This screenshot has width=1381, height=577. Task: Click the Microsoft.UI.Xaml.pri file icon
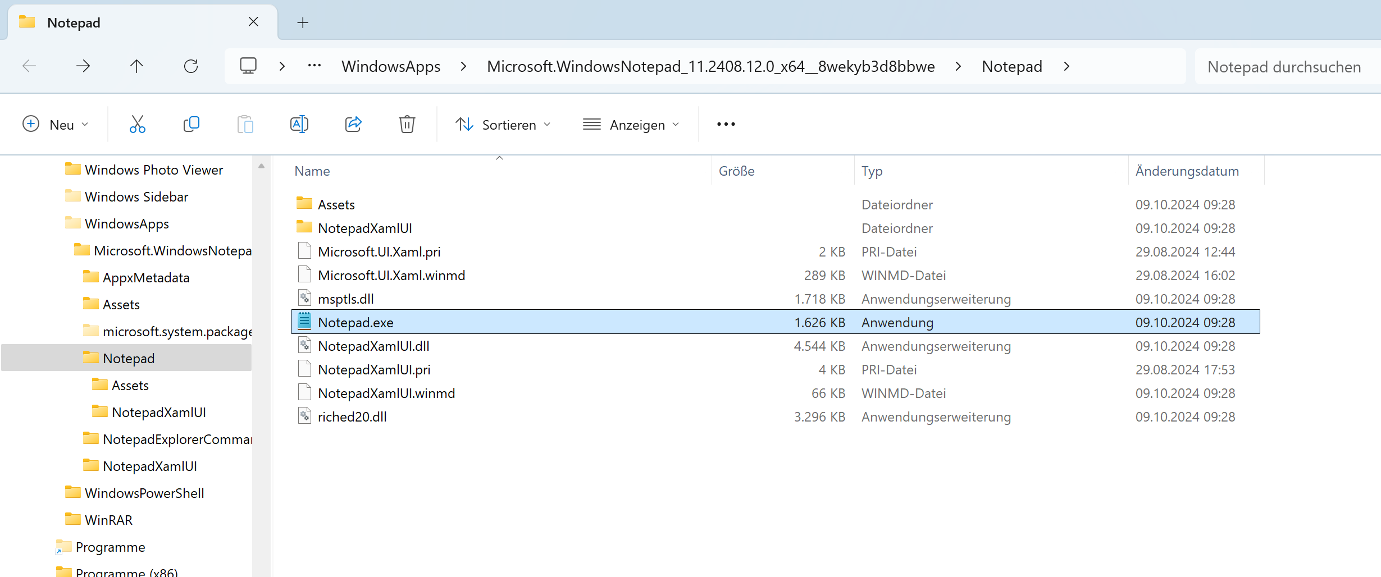[x=304, y=251]
